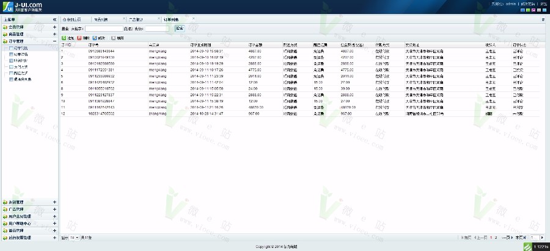Focus the name search input field
Viewport: 550px width, 251px height.
(157, 29)
